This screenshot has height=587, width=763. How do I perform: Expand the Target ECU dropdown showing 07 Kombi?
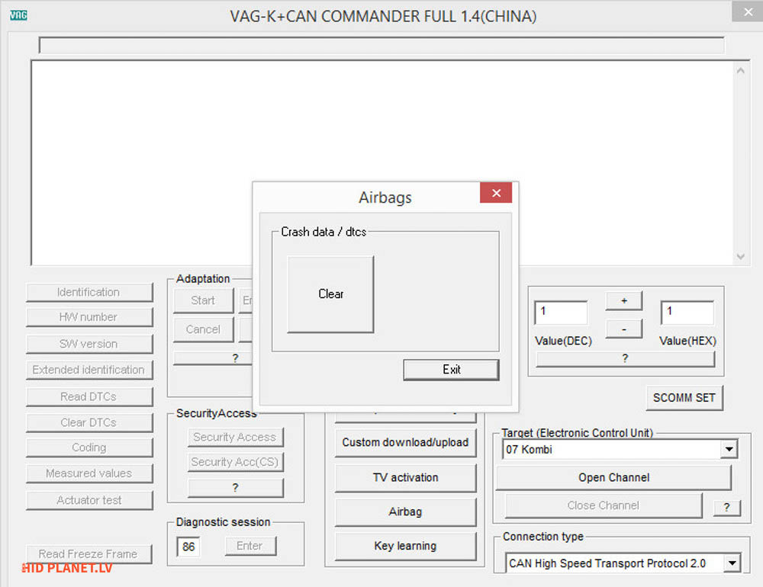coord(729,449)
